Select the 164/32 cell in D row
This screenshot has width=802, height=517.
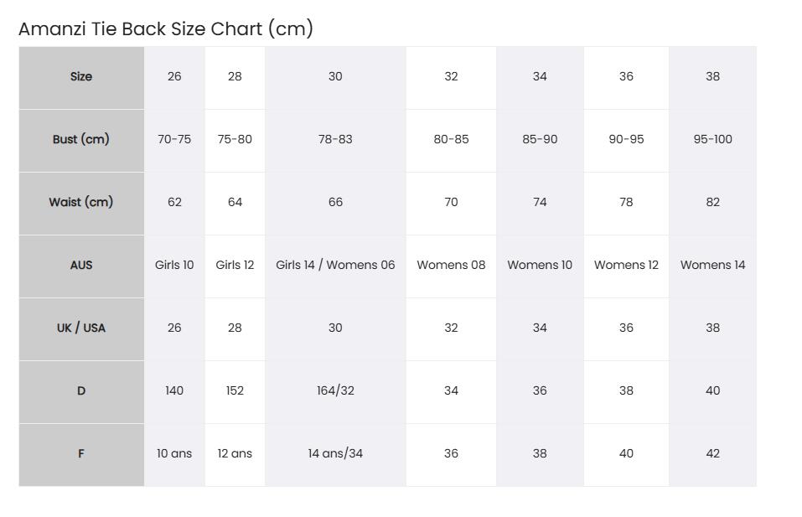click(335, 391)
